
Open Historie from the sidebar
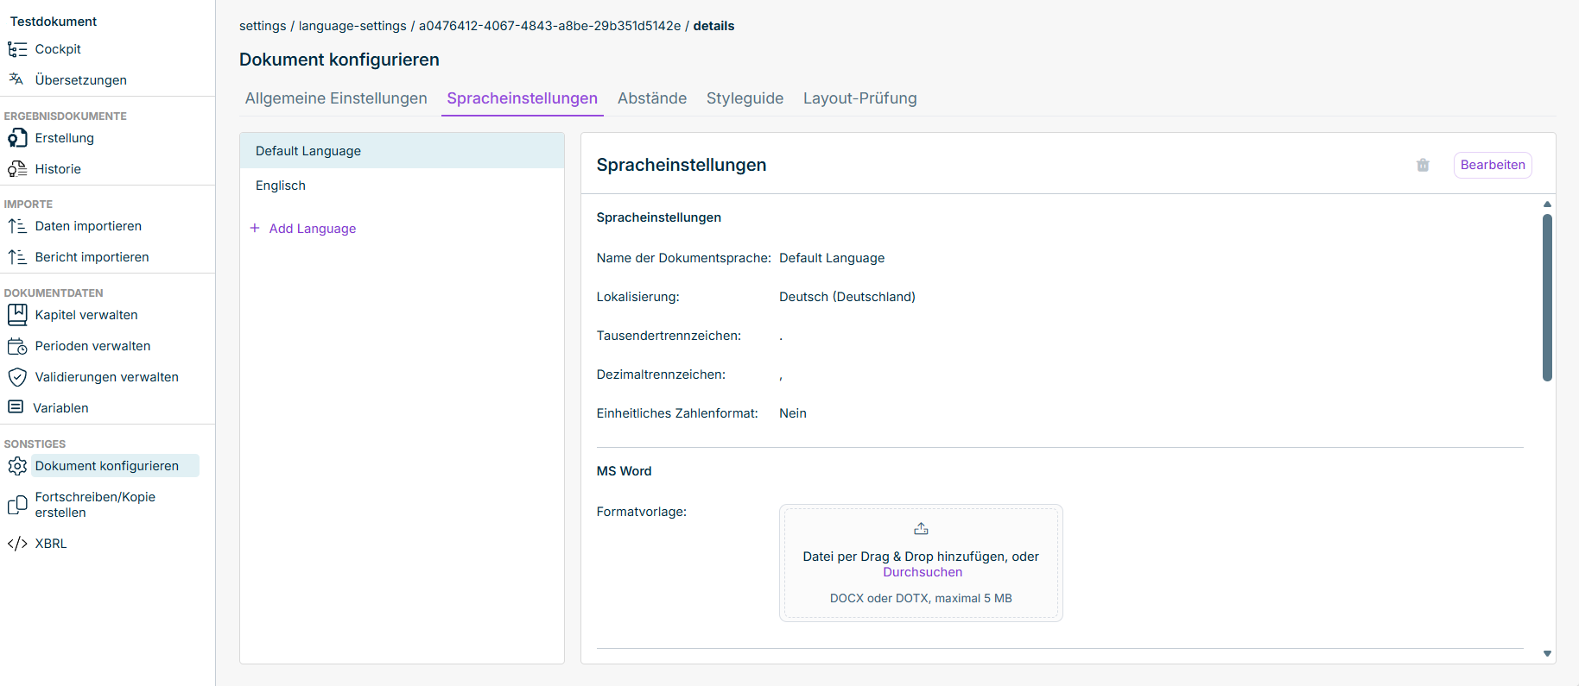tap(58, 169)
